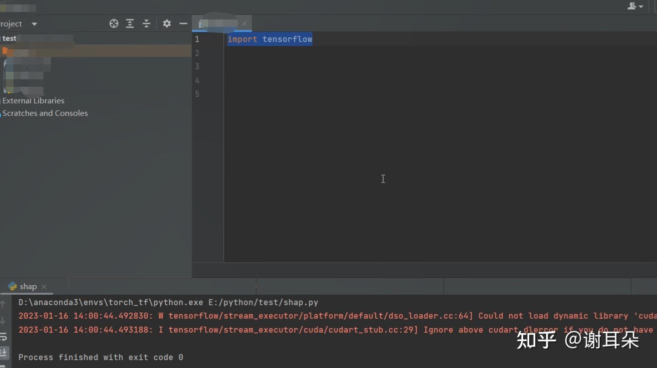Viewport: 657px width, 368px height.
Task: Close the shap run tab
Action: coord(44,287)
